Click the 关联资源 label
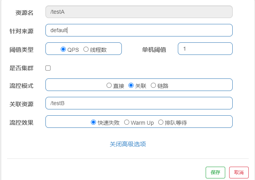 (x=22, y=104)
